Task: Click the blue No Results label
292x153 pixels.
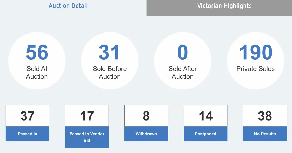Action: [x=265, y=134]
